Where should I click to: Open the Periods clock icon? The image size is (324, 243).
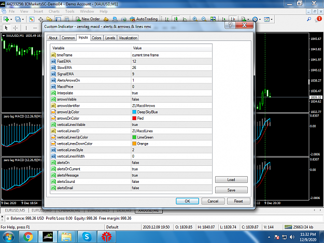(255, 19)
